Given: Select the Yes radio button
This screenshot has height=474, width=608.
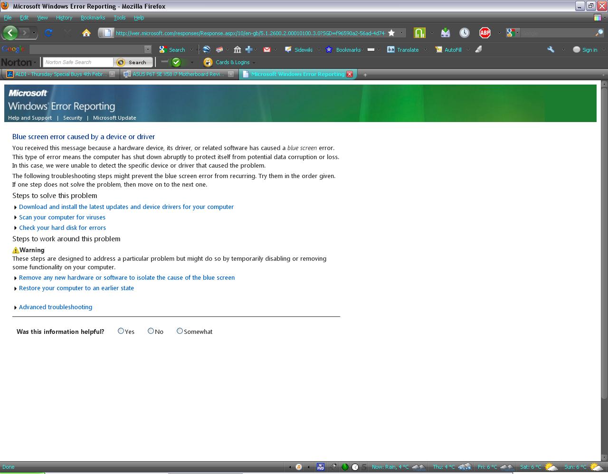Looking at the screenshot, I should 121,331.
